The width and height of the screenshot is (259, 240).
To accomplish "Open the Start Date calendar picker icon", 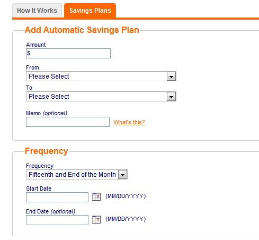I will pos(96,196).
